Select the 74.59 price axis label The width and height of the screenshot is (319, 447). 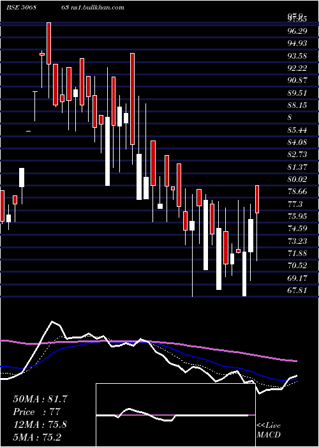point(297,229)
